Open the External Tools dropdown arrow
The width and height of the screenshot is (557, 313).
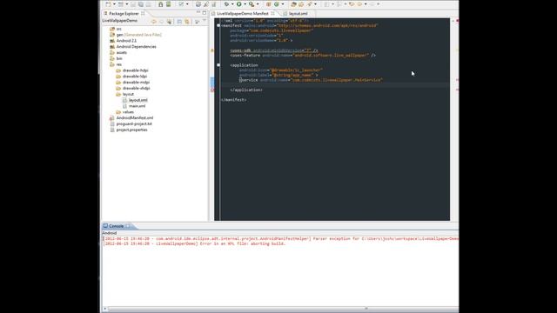[x=258, y=4]
